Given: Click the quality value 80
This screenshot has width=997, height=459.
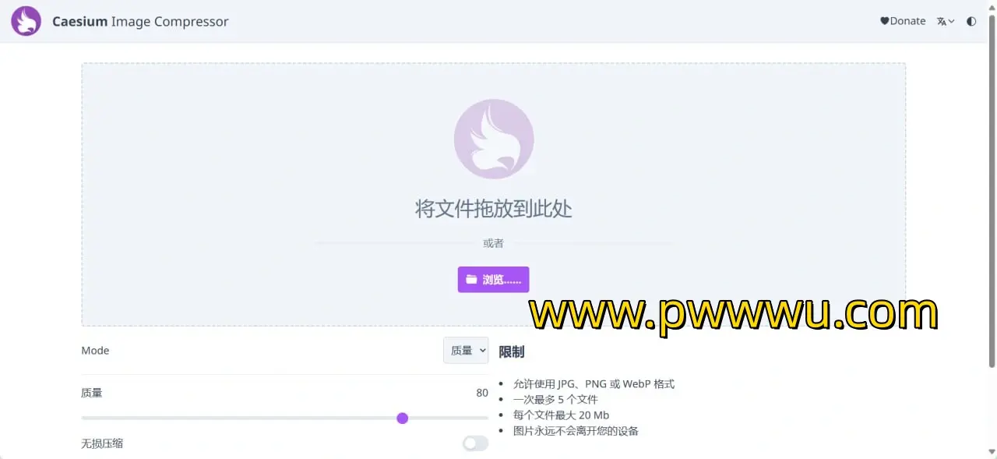Looking at the screenshot, I should [x=482, y=393].
